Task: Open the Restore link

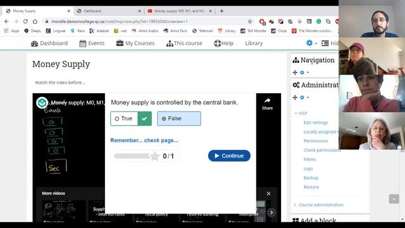Action: [x=311, y=187]
